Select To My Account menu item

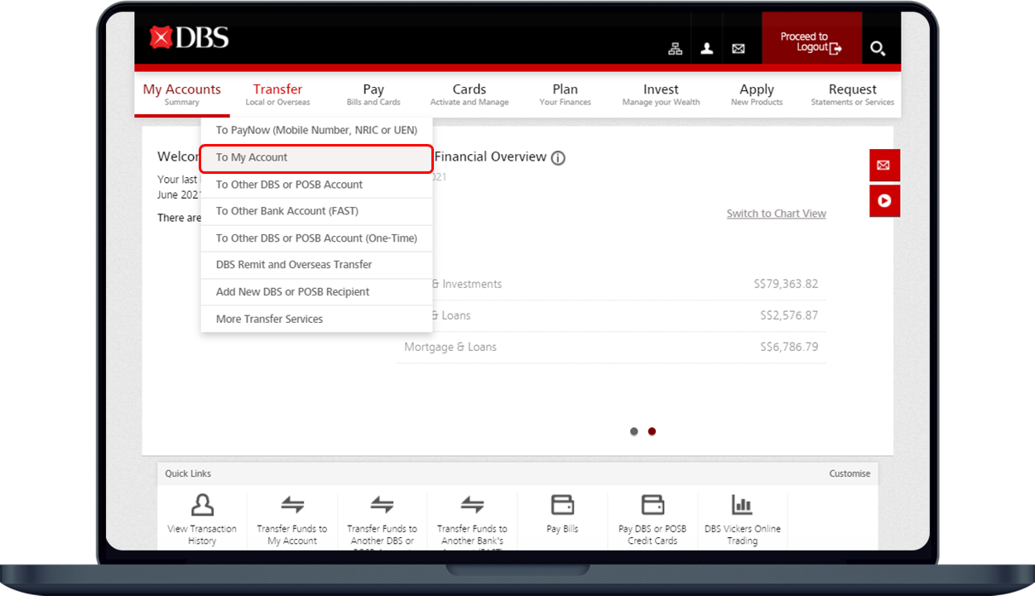[315, 157]
